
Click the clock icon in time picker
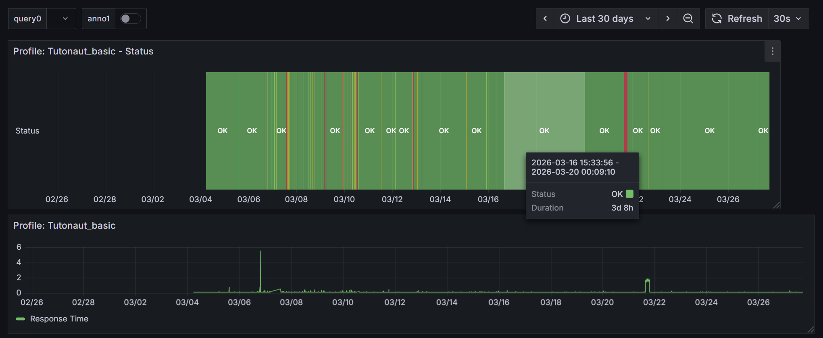point(565,19)
